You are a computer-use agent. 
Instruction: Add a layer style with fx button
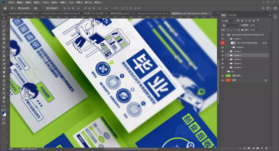[x=245, y=148]
